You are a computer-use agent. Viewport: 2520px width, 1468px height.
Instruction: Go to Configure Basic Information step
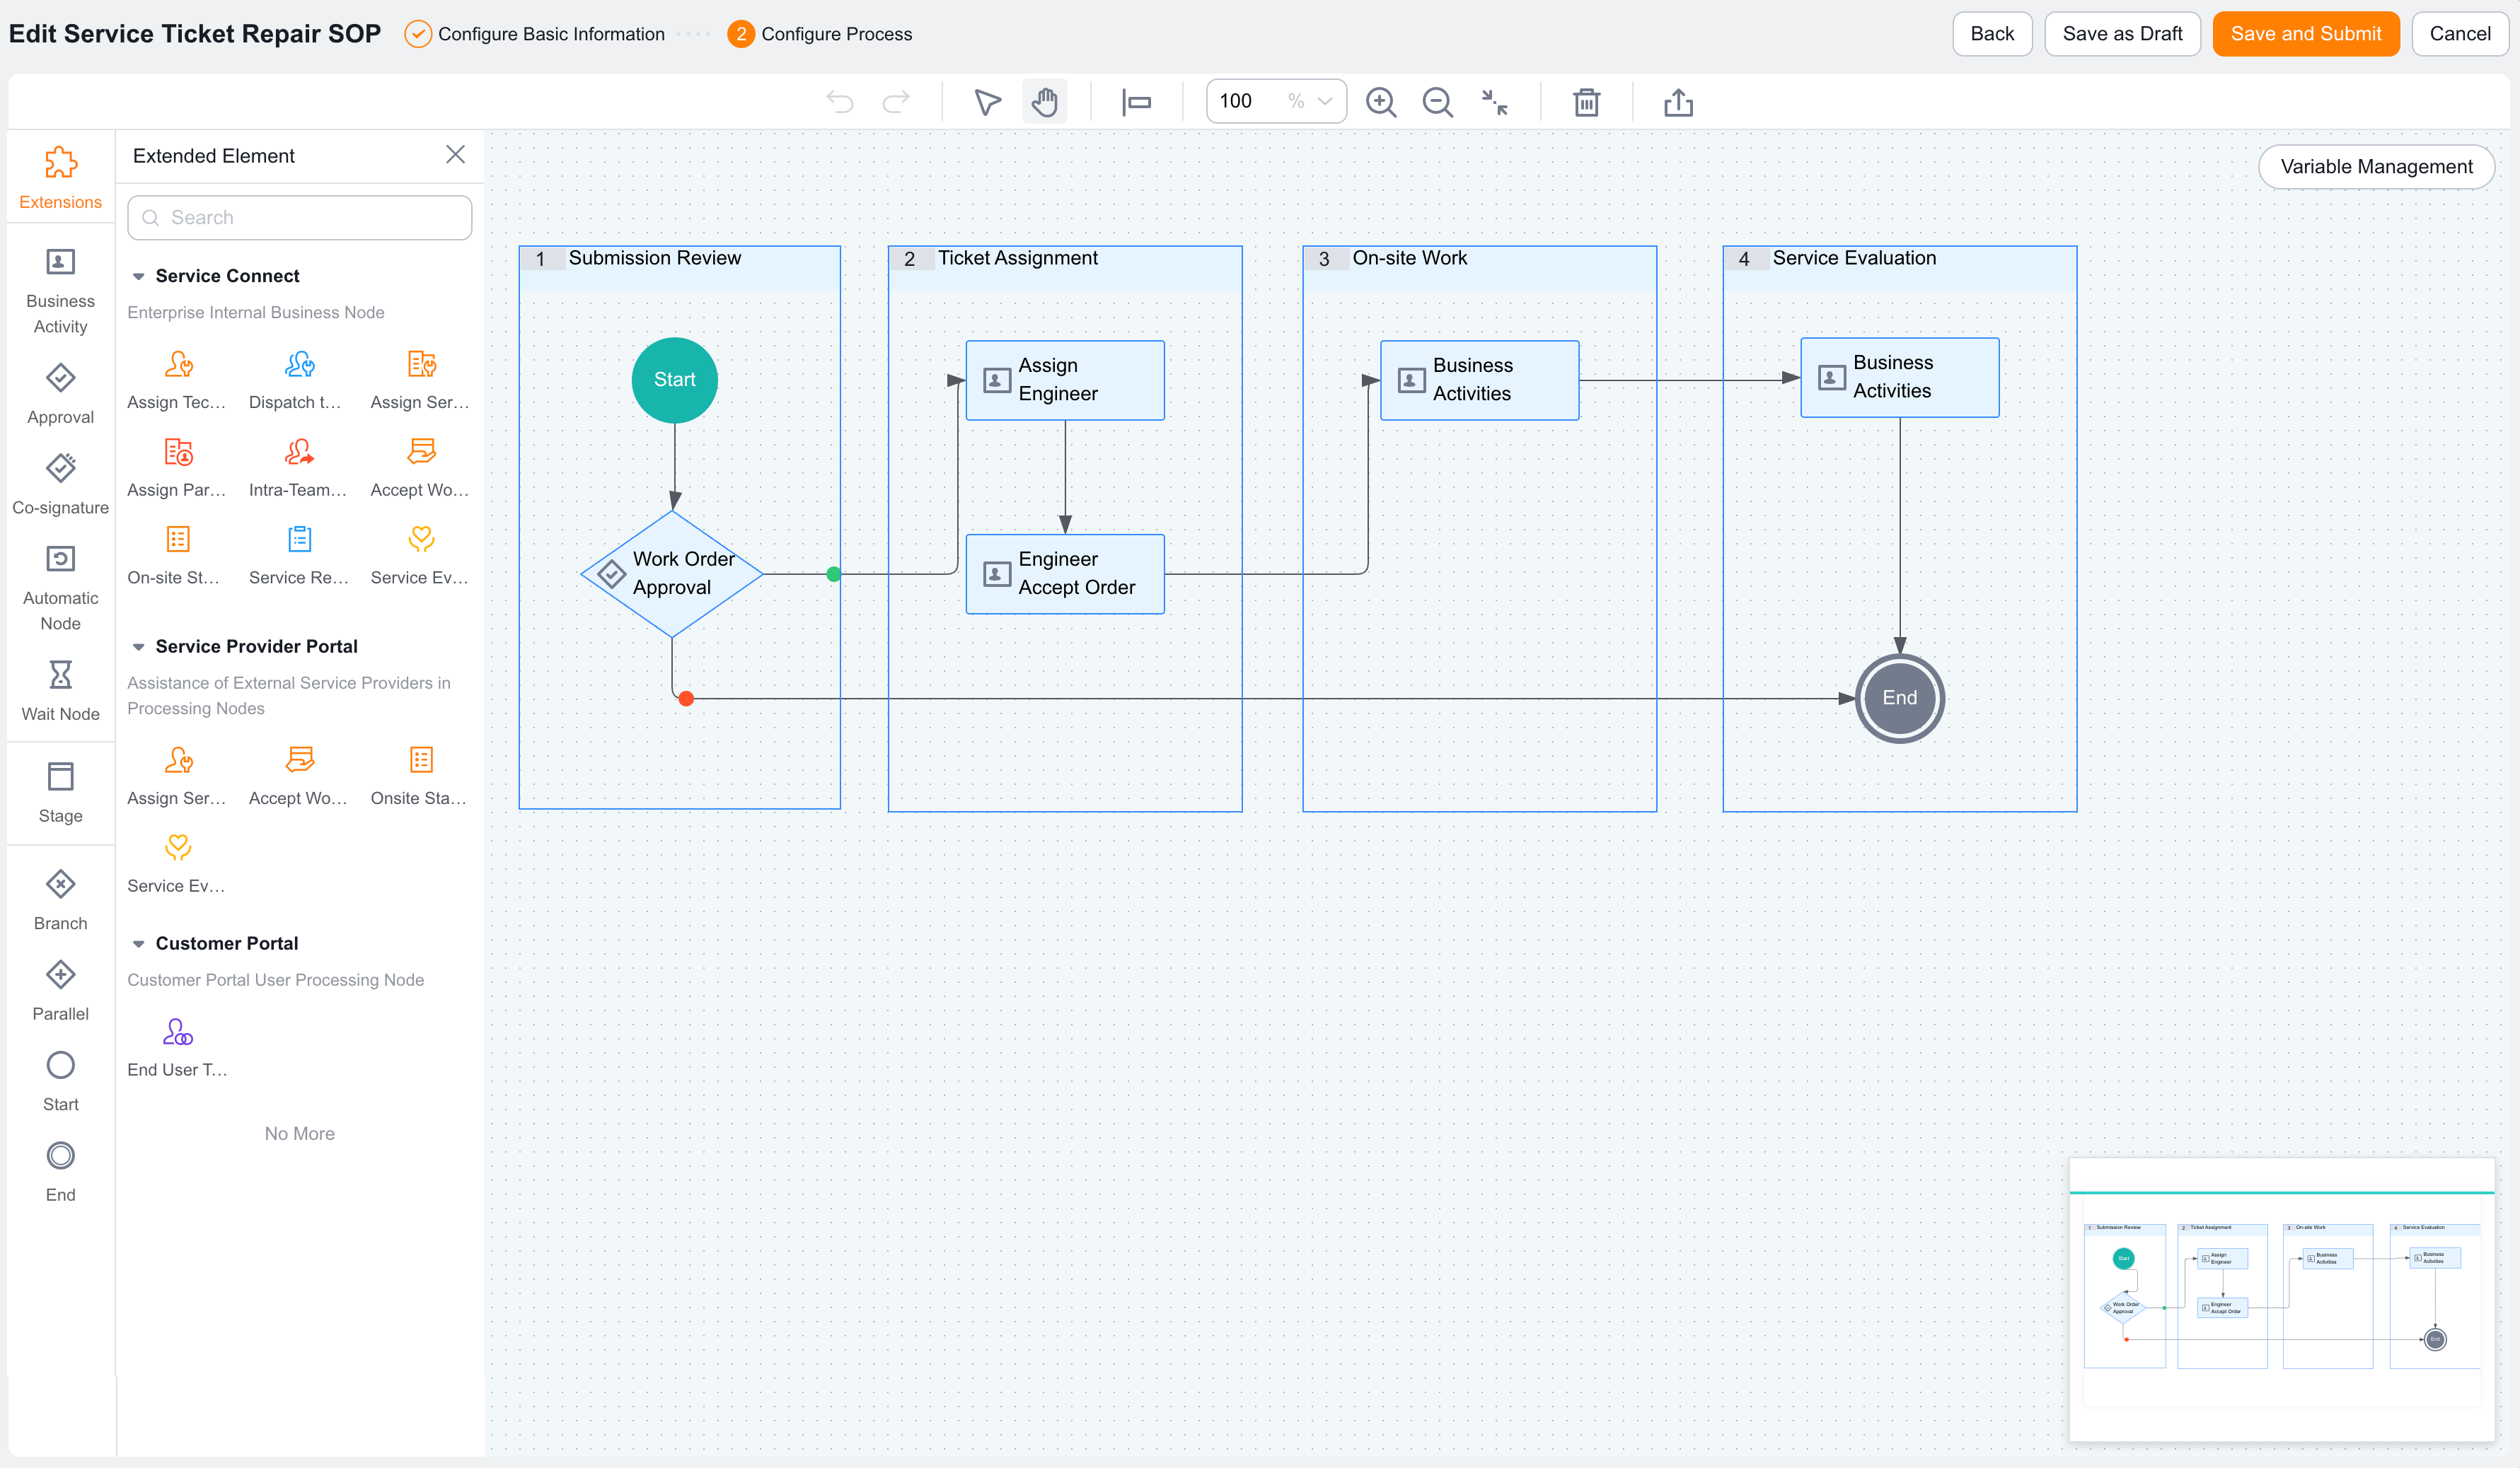click(x=535, y=34)
